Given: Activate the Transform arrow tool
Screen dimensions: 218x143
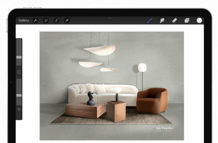Looking at the screenshot, I should (x=67, y=21).
